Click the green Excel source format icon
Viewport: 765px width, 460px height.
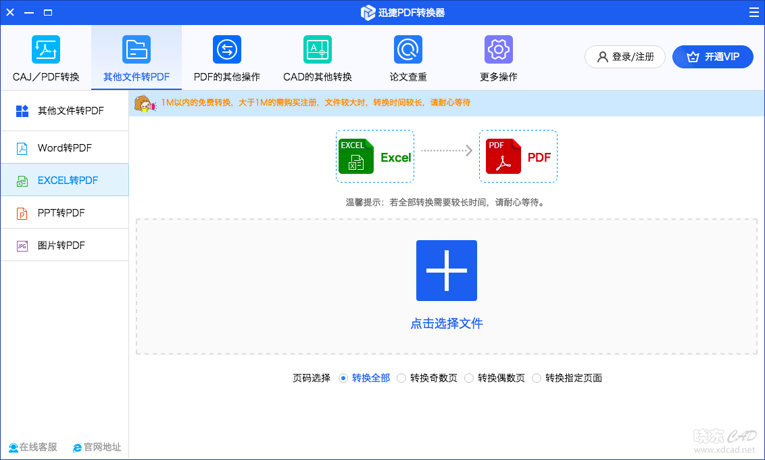pyautogui.click(x=356, y=156)
